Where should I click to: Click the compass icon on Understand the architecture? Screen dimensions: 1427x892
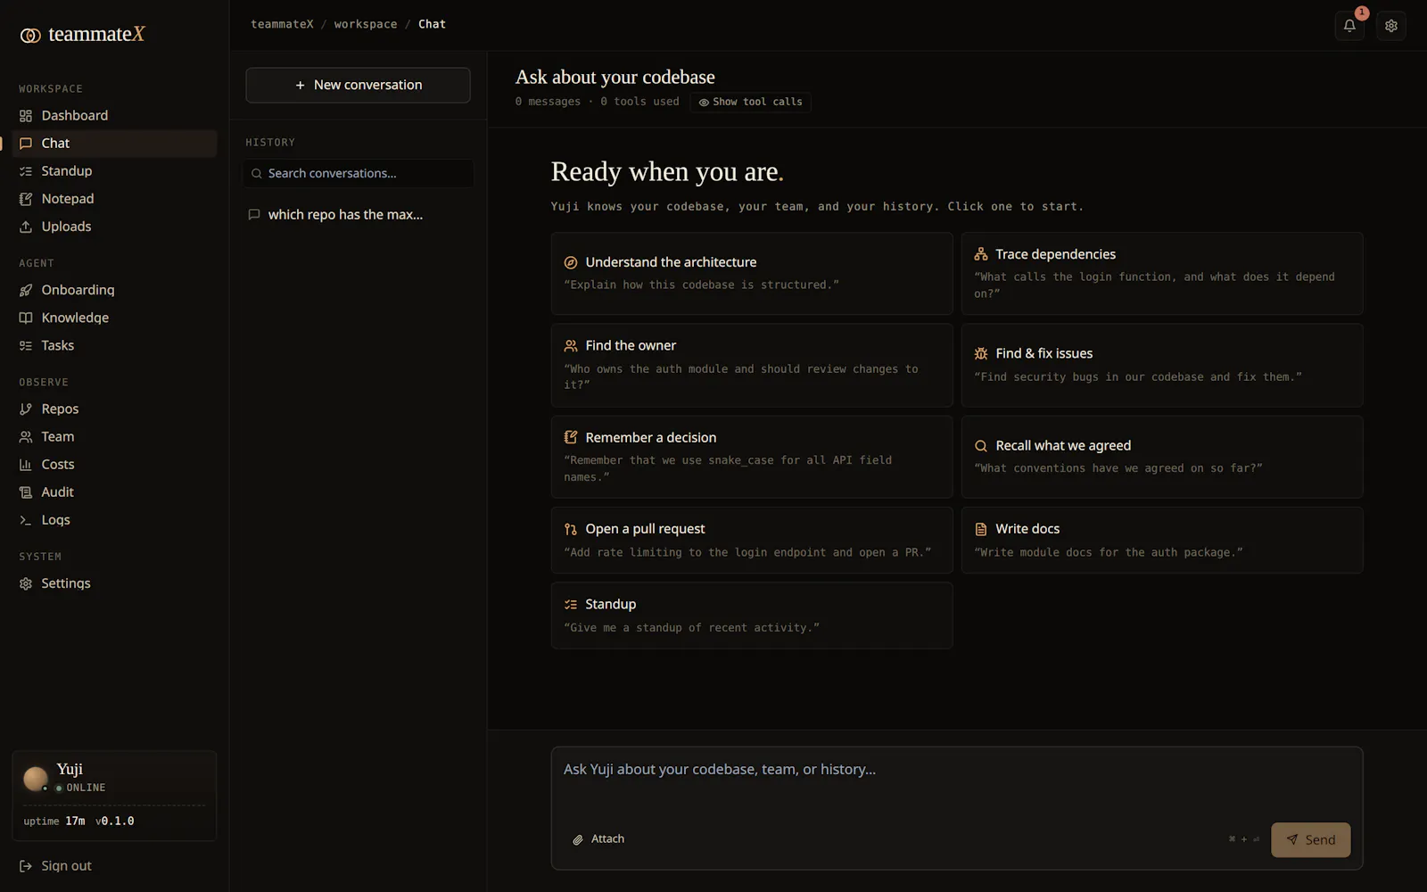(571, 262)
